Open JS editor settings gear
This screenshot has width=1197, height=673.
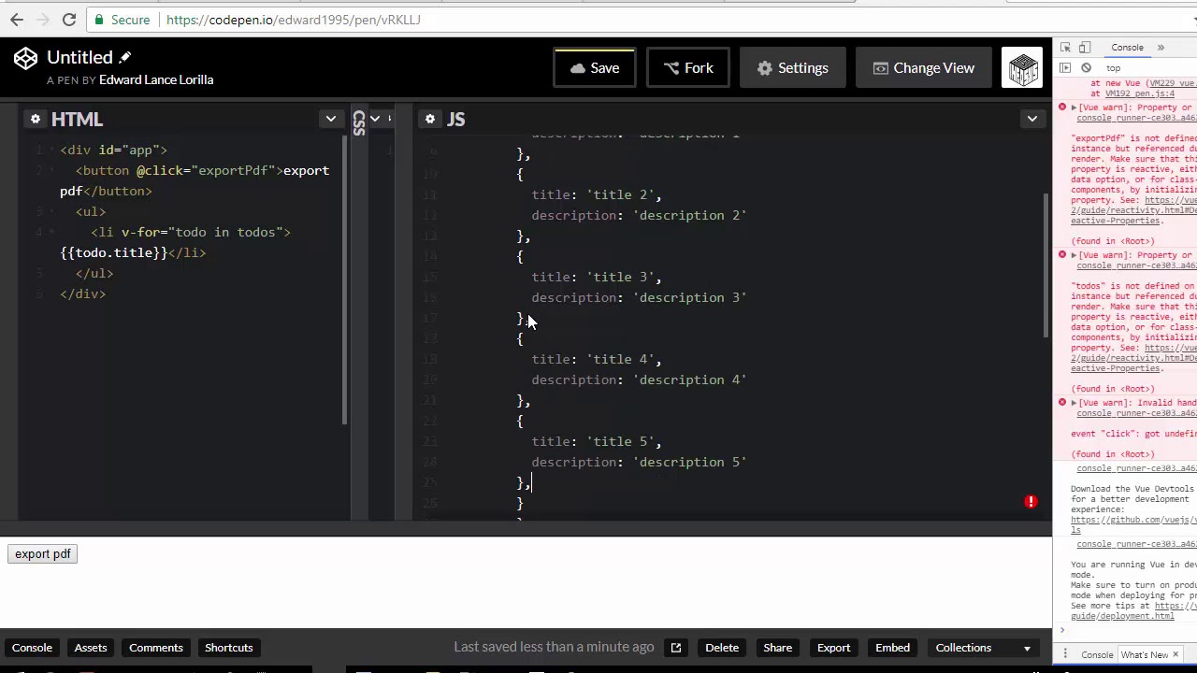(430, 119)
